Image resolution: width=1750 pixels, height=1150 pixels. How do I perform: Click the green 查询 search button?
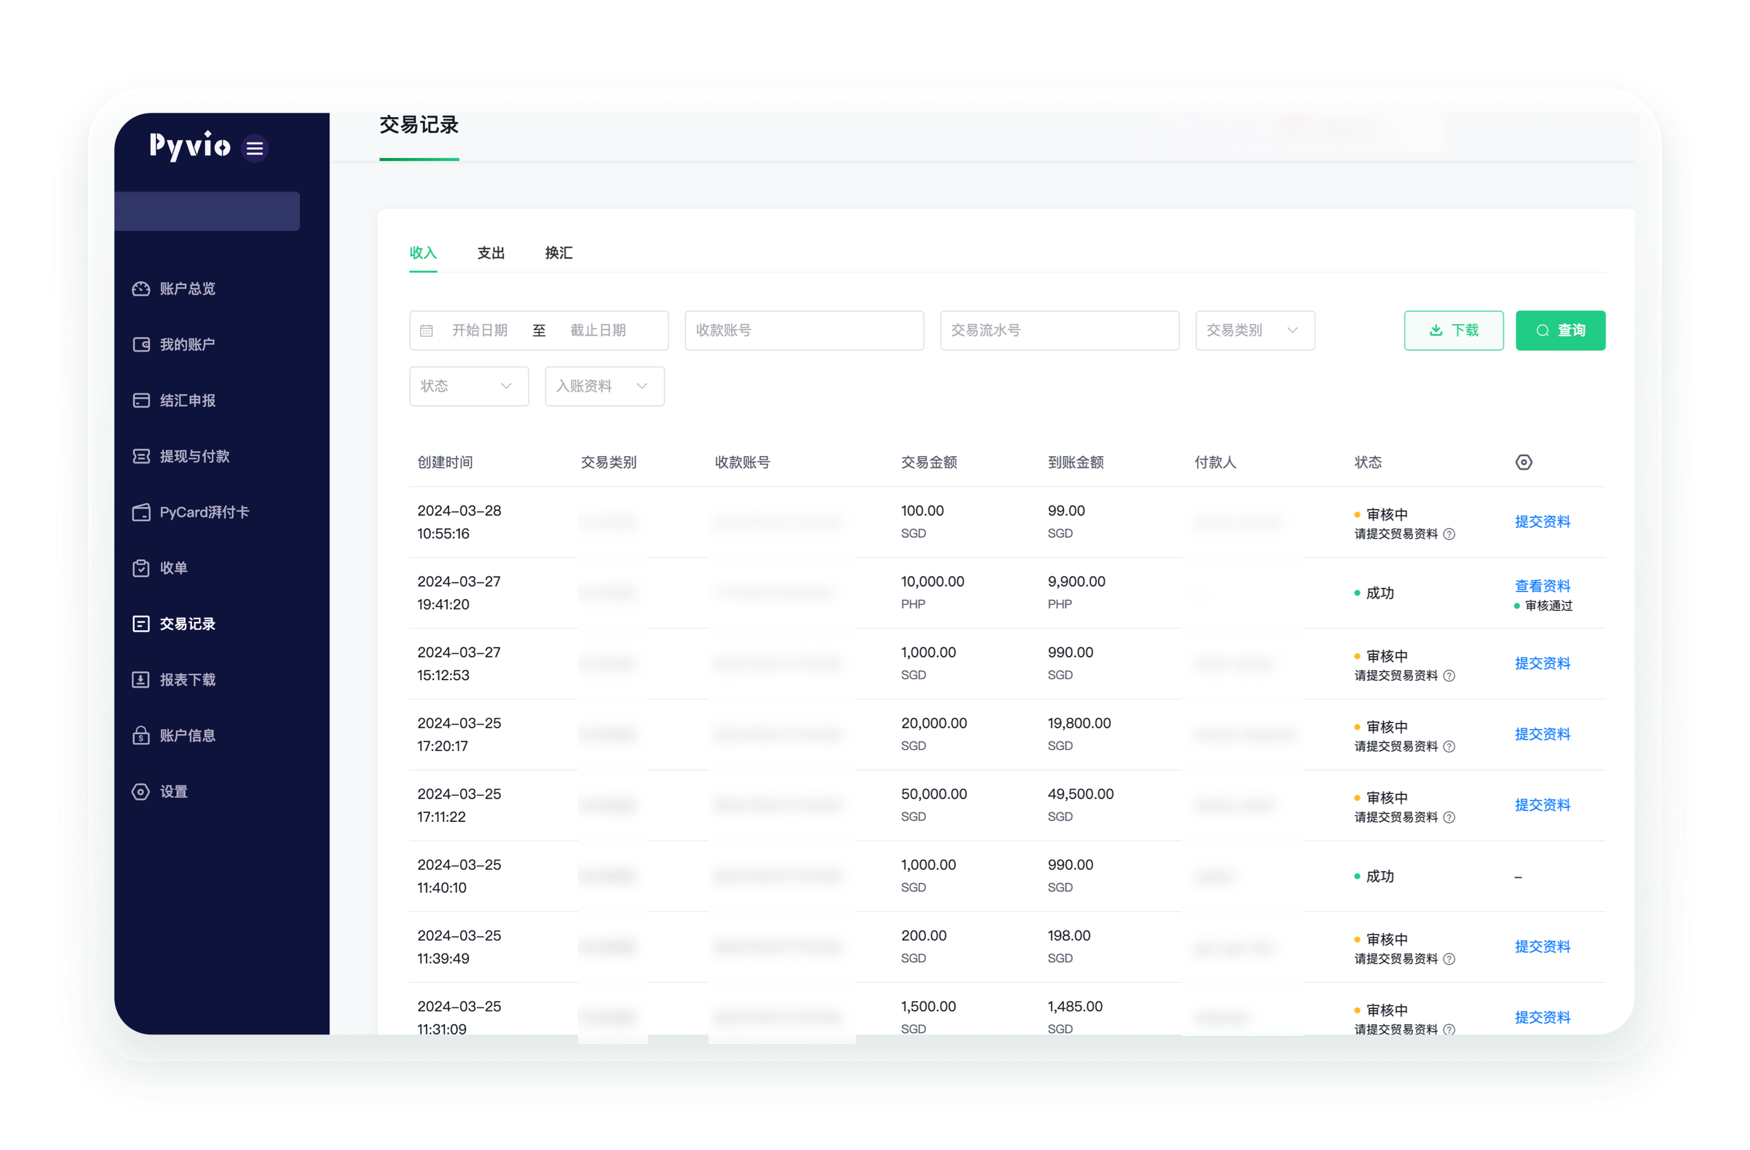pos(1560,331)
